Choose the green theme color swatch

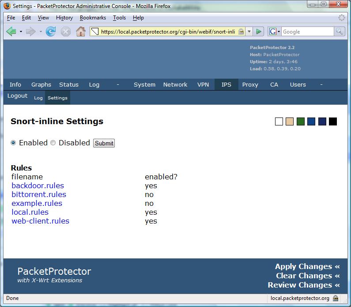[300, 121]
